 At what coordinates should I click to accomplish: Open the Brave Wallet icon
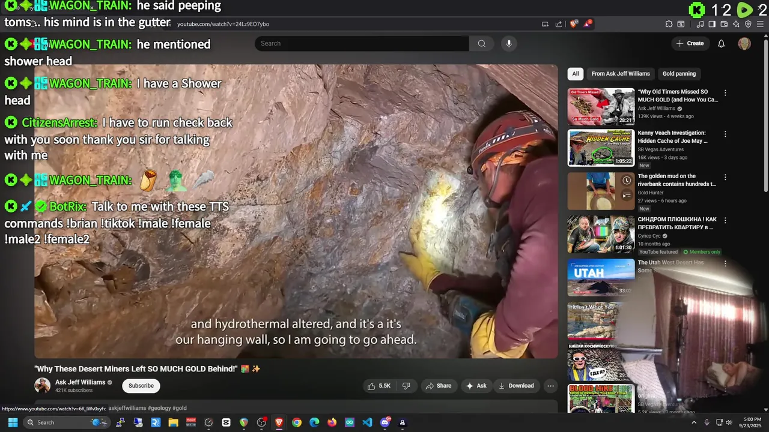coord(724,24)
